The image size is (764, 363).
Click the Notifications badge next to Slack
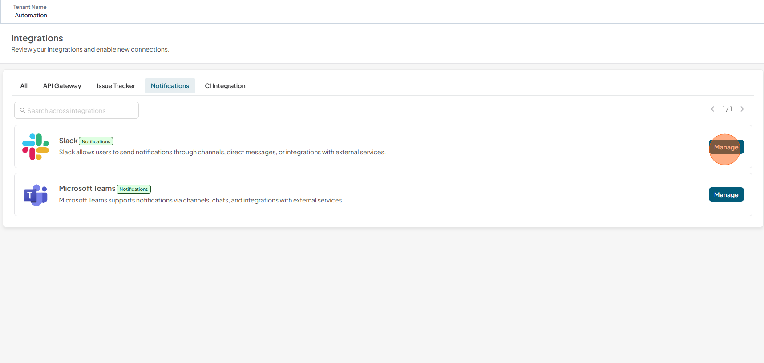(96, 141)
